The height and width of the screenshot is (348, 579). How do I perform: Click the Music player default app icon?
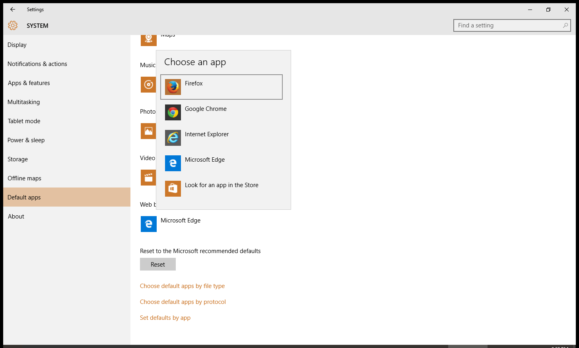pyautogui.click(x=148, y=85)
